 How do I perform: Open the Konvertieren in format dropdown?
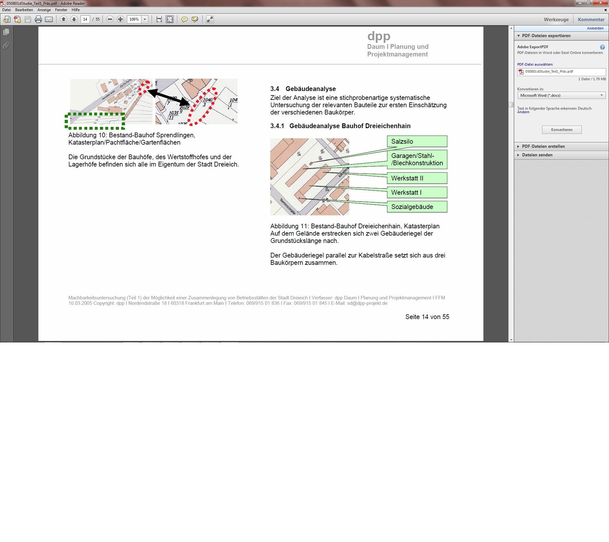[561, 95]
